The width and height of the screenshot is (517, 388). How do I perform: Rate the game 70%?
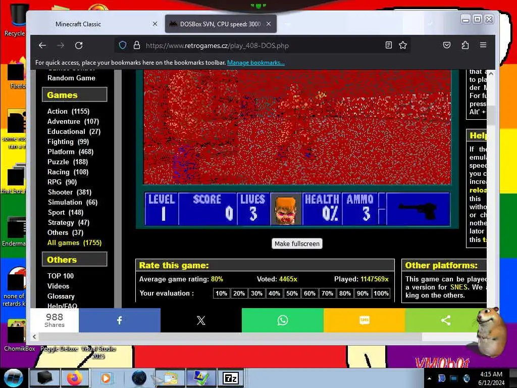(327, 294)
